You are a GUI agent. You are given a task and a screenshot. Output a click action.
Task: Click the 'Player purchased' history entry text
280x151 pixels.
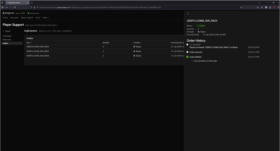[x=213, y=47]
